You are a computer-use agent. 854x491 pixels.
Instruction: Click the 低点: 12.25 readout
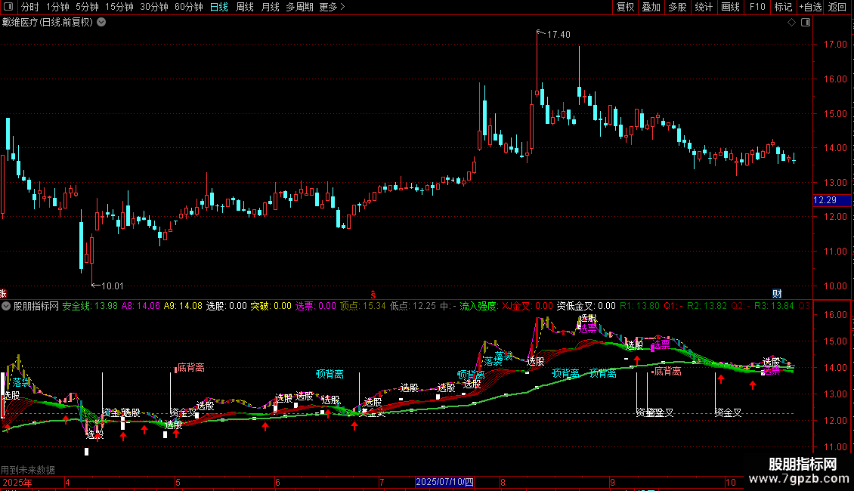click(x=413, y=307)
